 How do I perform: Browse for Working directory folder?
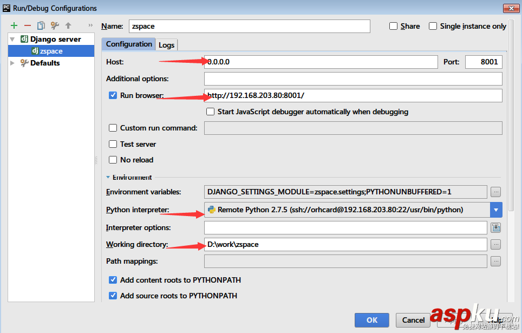click(495, 245)
